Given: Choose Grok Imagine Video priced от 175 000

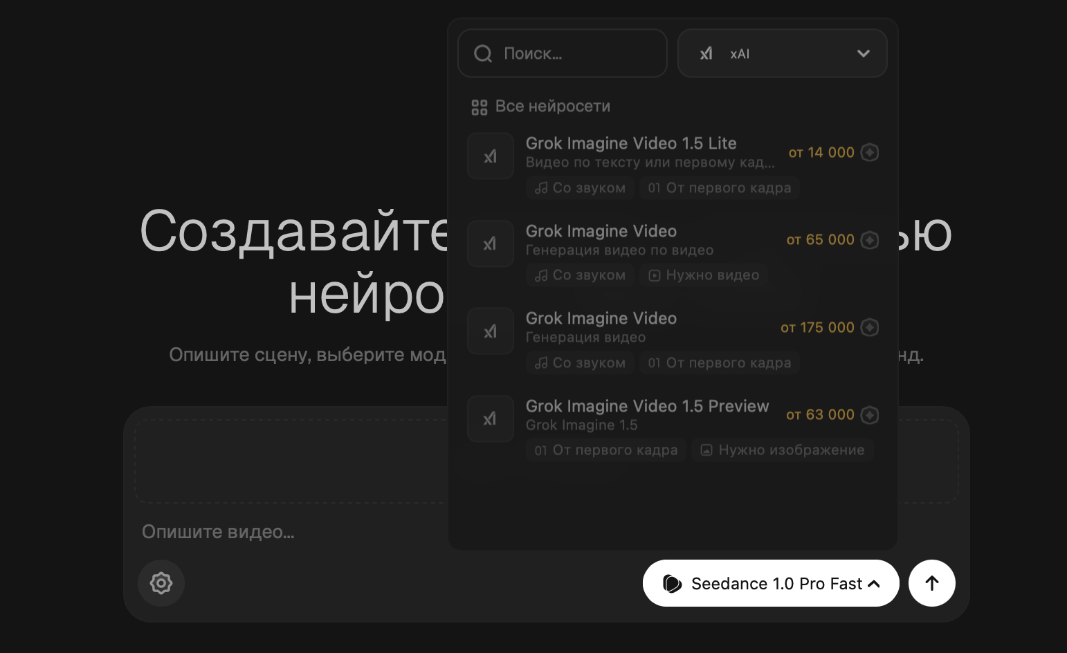Looking at the screenshot, I should [673, 340].
